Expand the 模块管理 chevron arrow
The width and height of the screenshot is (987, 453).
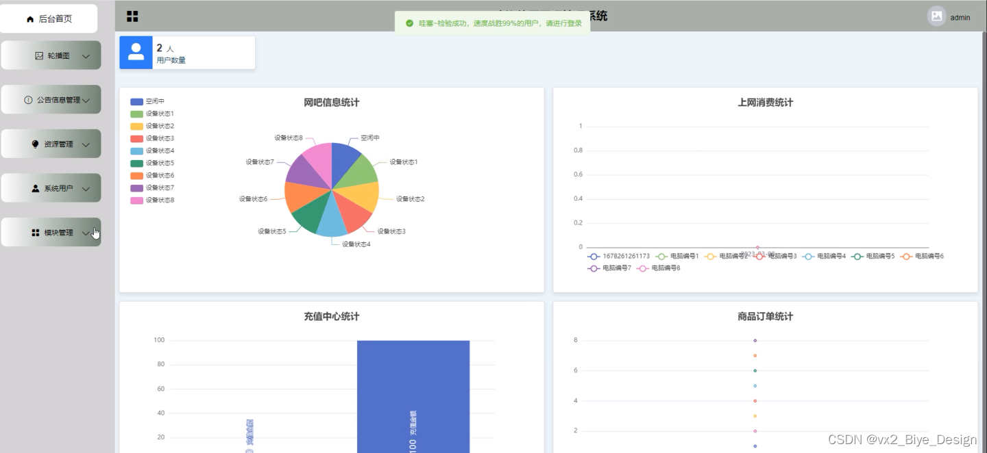point(86,233)
